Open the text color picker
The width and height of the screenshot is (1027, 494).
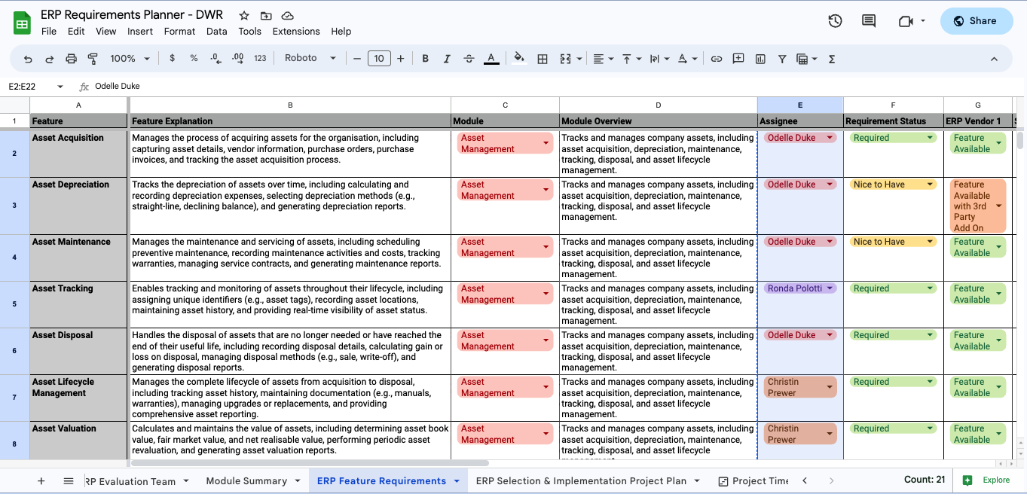[491, 59]
